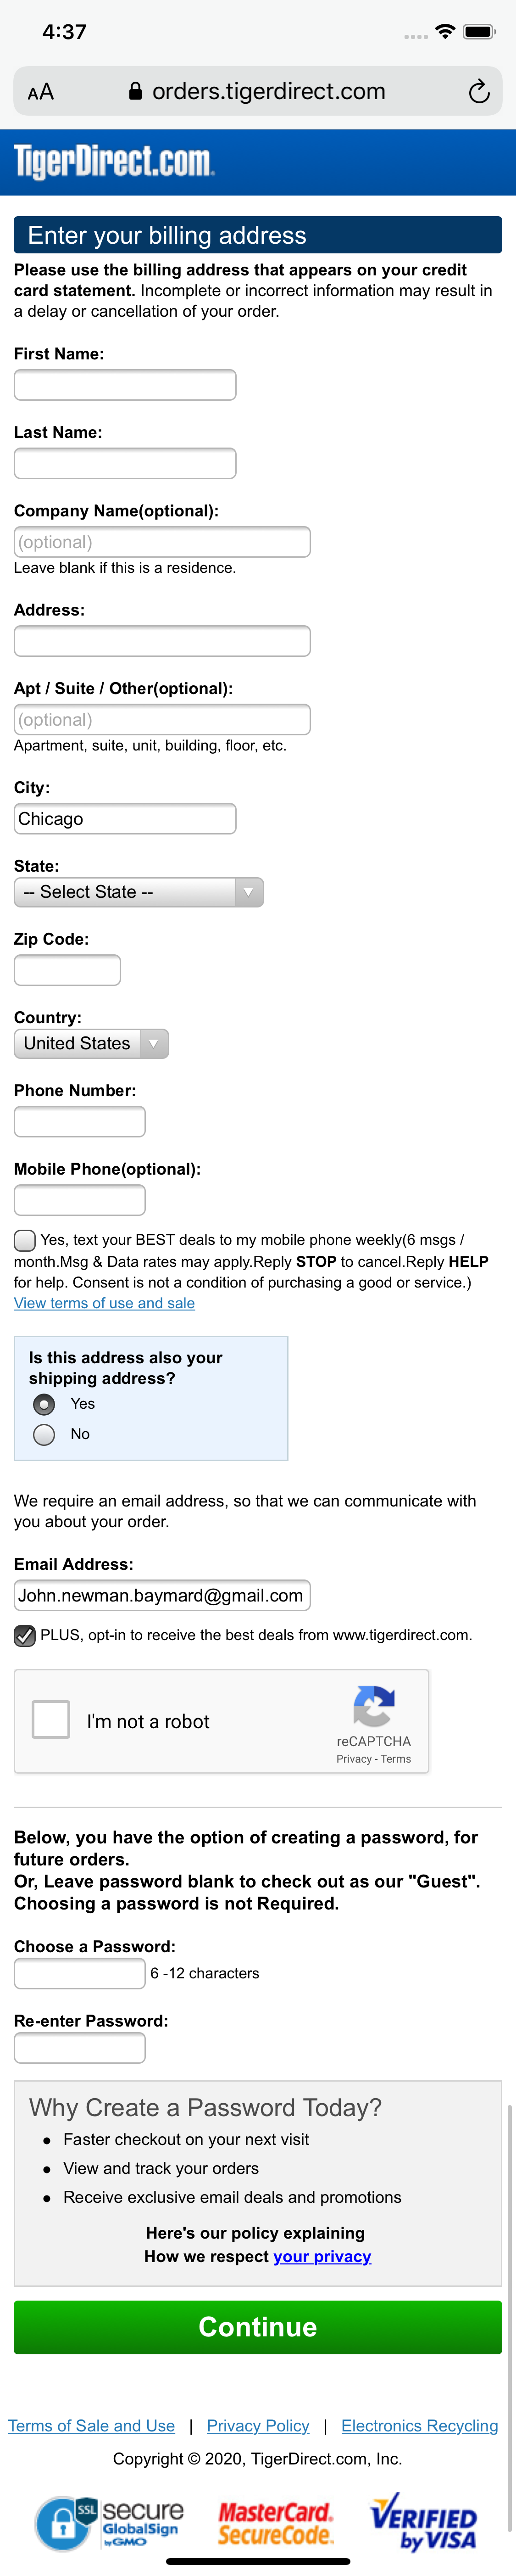Open the Country dropdown

91,1043
